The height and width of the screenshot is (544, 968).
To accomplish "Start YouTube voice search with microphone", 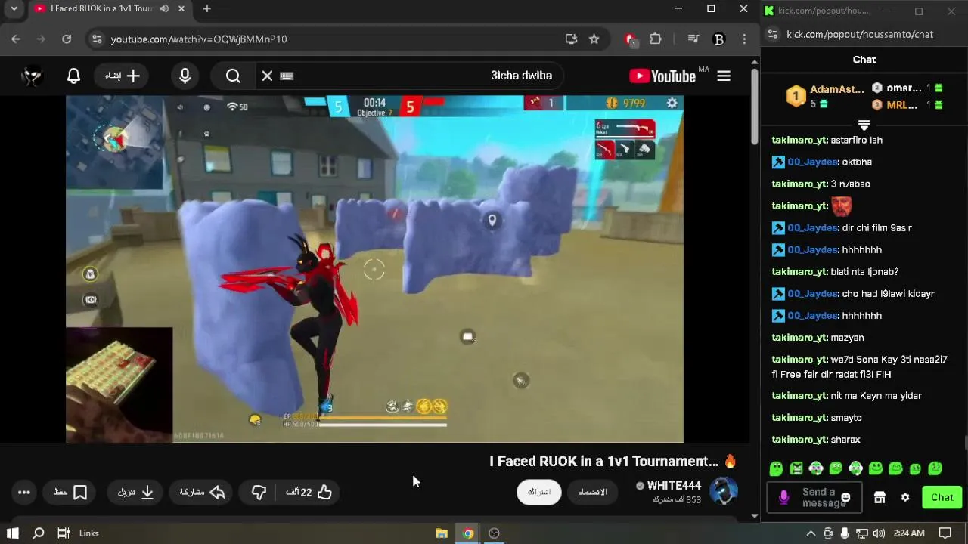I will pos(185,76).
